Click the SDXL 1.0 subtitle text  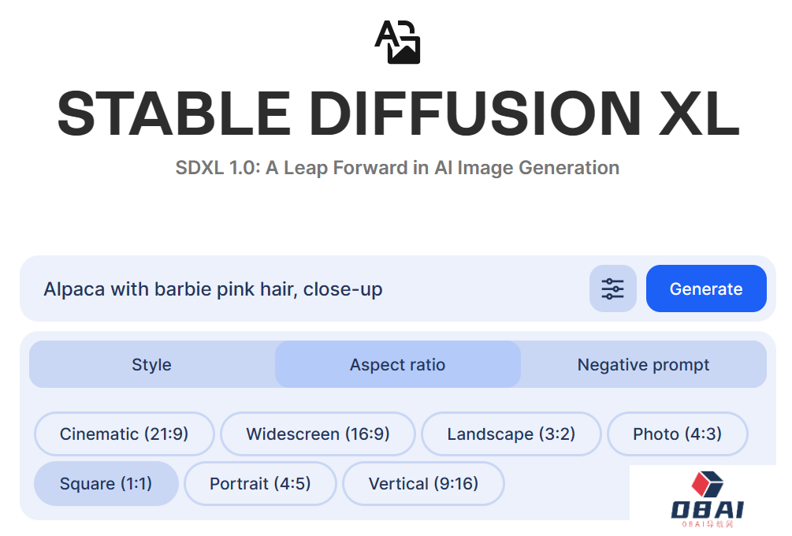(397, 168)
